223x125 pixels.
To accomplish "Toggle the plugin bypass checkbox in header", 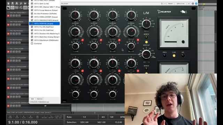I will point(196,3).
